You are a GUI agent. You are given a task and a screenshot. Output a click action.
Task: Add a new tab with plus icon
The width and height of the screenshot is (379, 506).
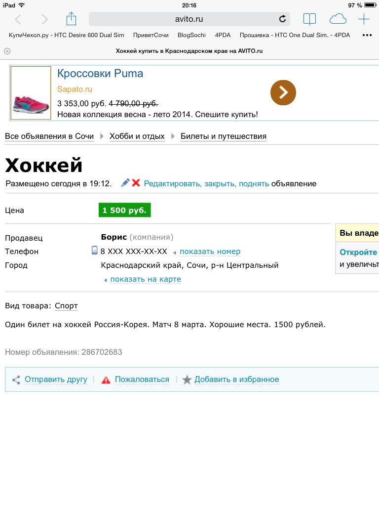[364, 19]
